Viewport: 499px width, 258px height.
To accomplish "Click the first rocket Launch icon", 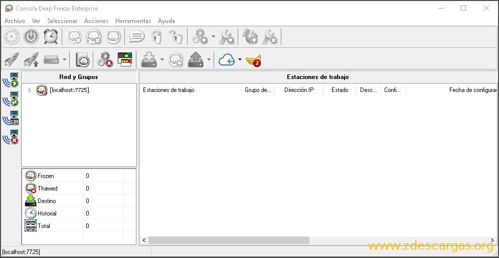I will point(12,59).
